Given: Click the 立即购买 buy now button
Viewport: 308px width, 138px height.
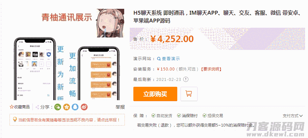Looking at the screenshot, I should coord(155,94).
